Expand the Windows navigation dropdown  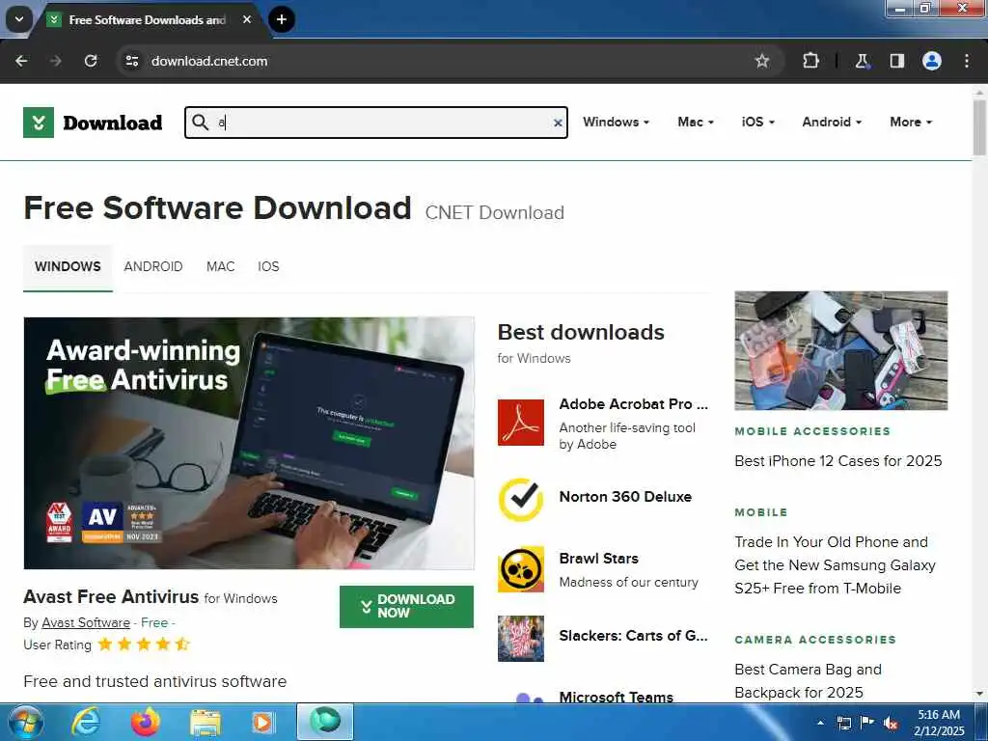point(616,123)
